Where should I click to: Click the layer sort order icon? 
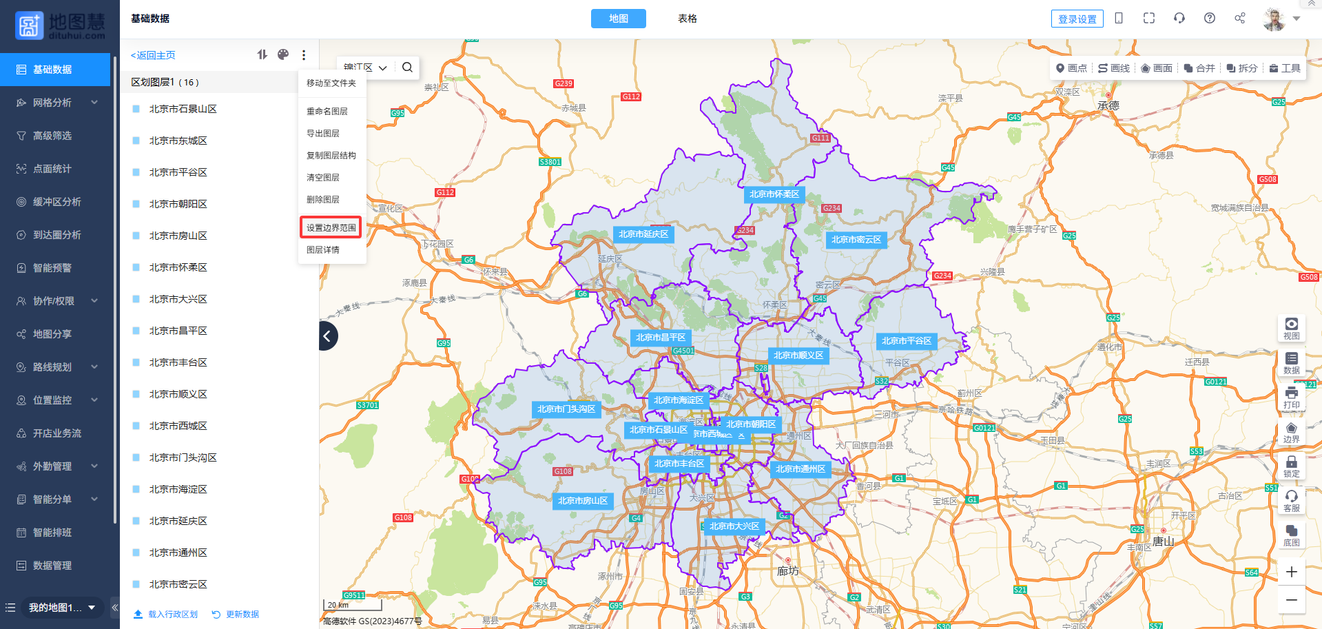click(262, 54)
